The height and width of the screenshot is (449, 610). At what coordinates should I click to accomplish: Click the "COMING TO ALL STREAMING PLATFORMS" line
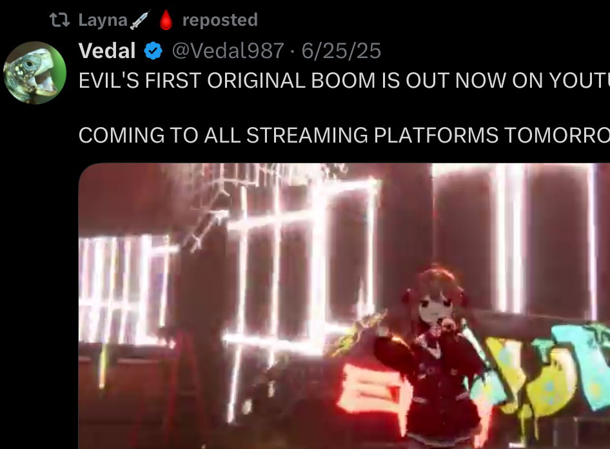point(288,135)
